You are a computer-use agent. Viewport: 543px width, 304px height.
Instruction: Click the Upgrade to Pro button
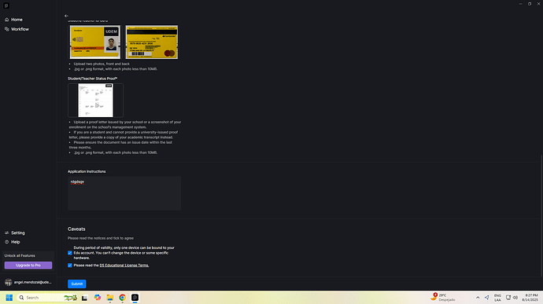[x=28, y=266]
